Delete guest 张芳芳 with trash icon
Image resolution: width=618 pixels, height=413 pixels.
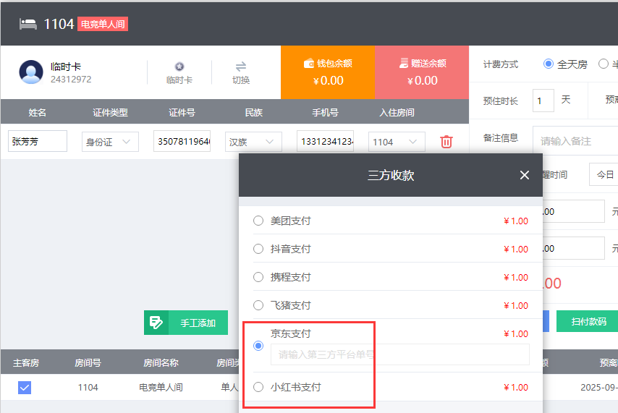pyautogui.click(x=446, y=142)
